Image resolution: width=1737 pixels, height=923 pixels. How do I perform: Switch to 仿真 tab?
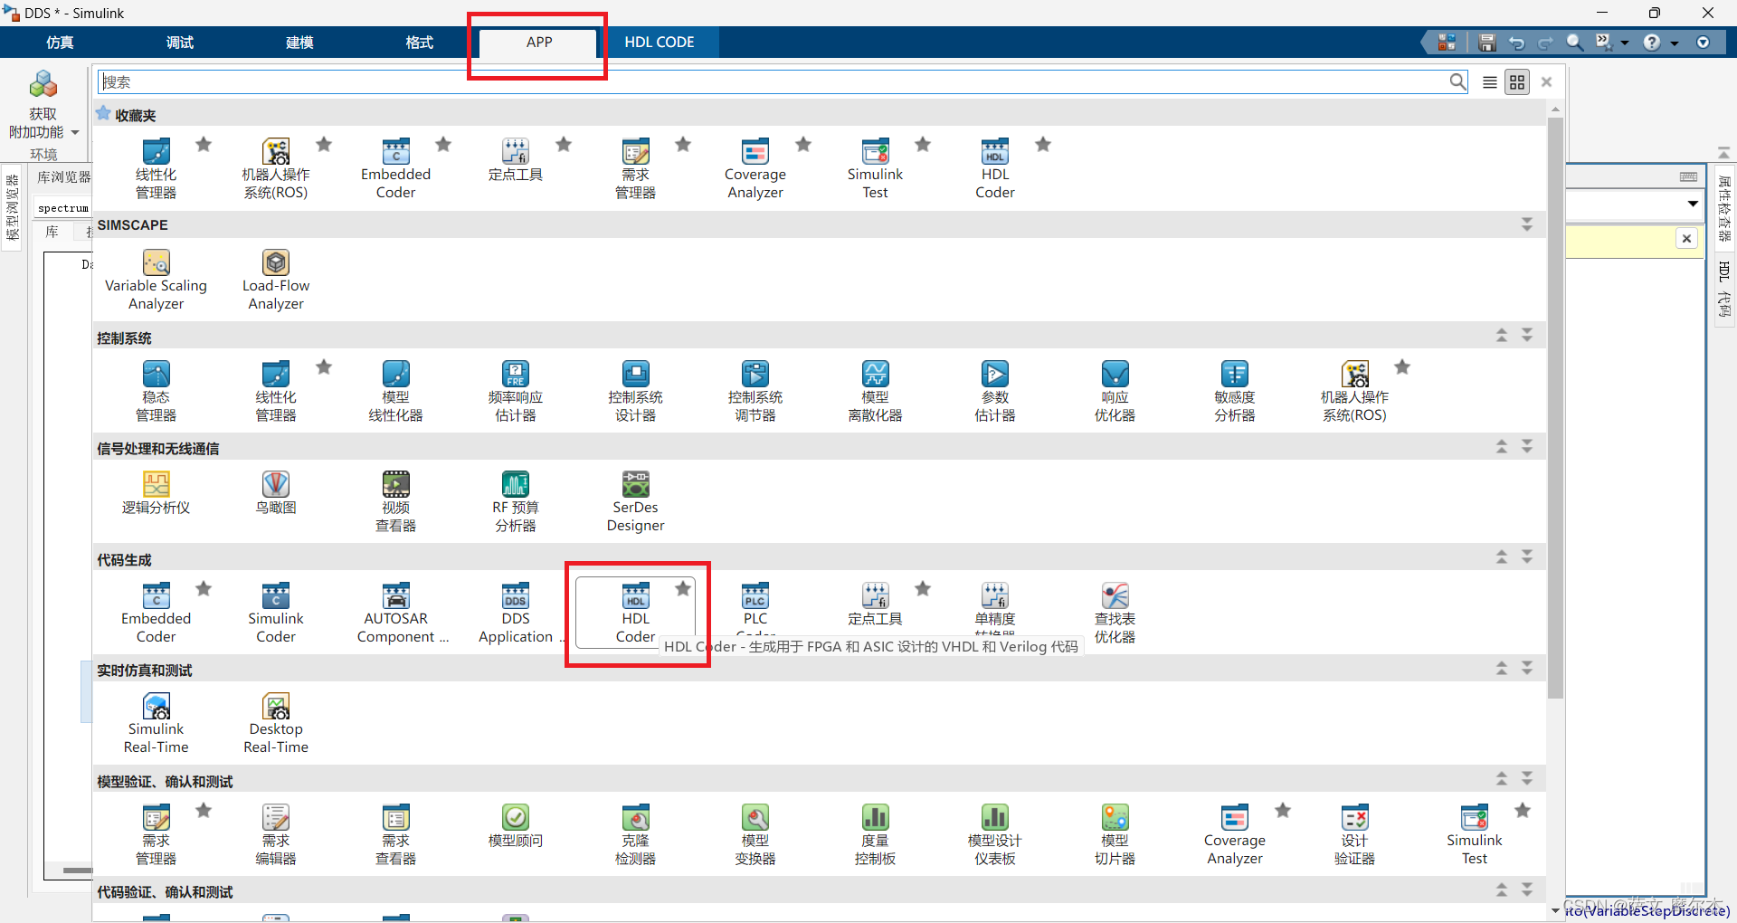click(60, 43)
